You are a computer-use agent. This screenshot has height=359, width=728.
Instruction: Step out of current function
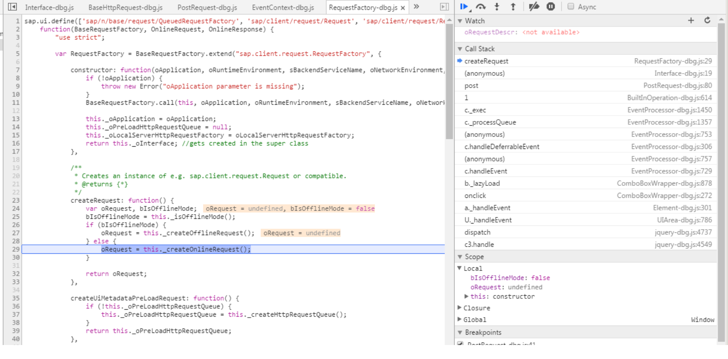(x=513, y=7)
